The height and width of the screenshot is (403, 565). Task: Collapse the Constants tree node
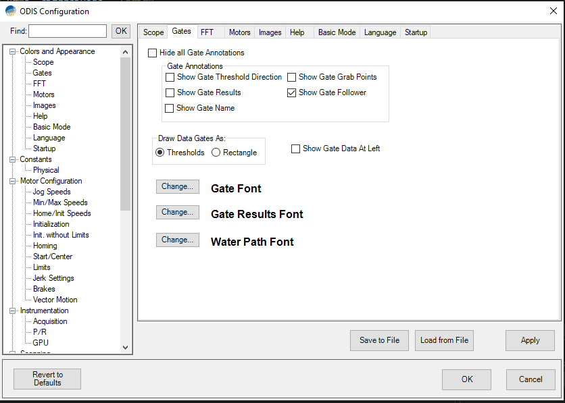13,159
